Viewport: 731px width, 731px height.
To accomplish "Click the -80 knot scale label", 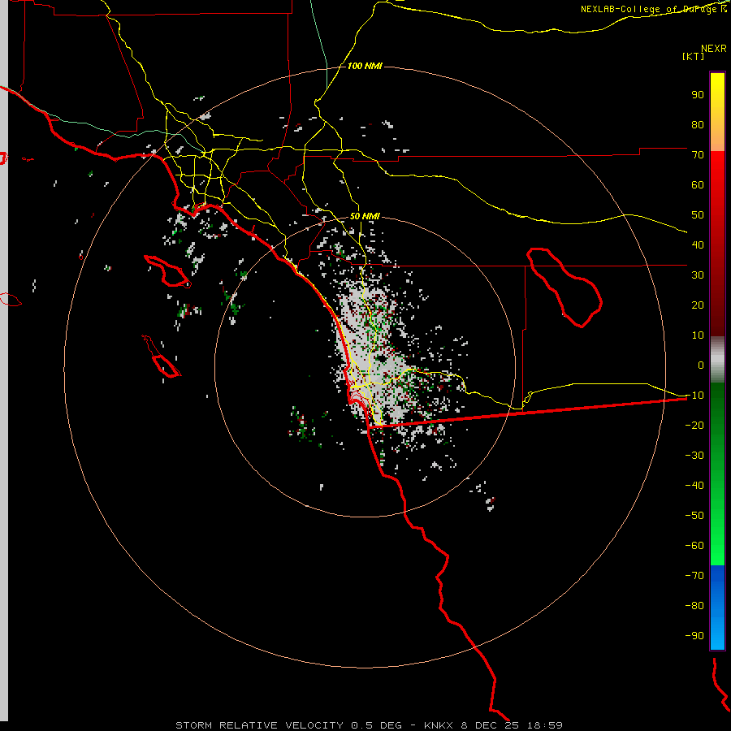I will (694, 606).
